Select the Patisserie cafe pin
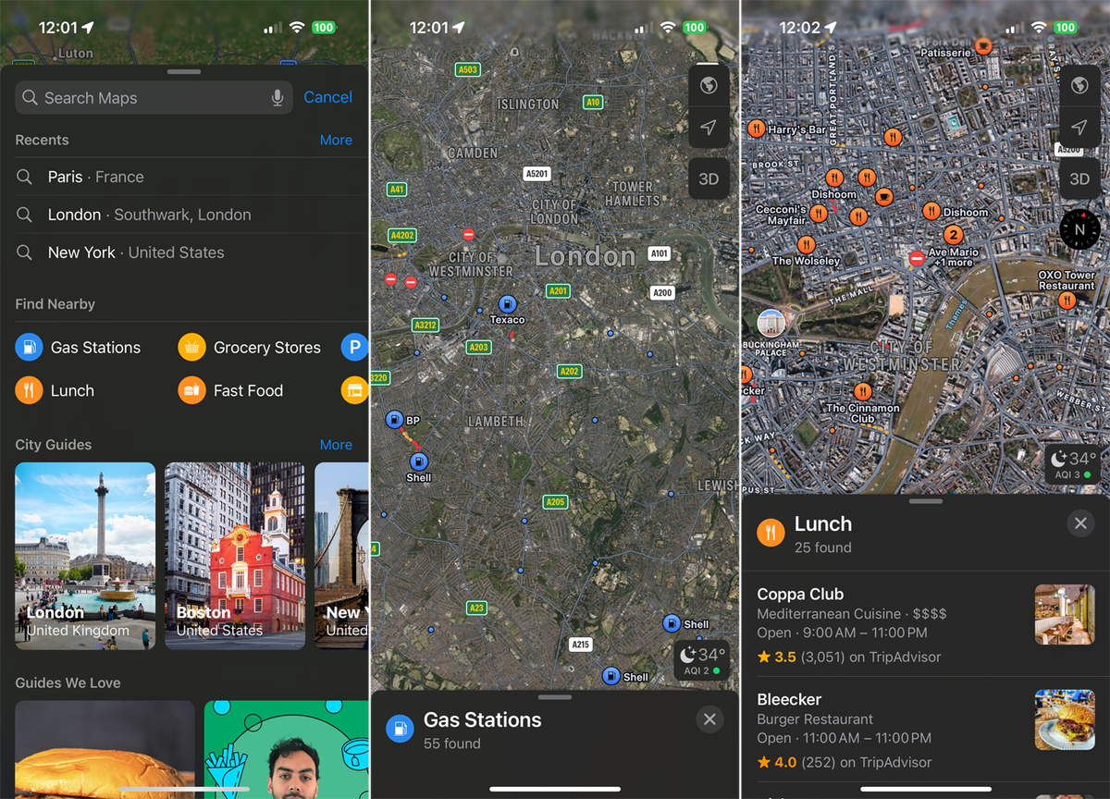 click(x=983, y=44)
